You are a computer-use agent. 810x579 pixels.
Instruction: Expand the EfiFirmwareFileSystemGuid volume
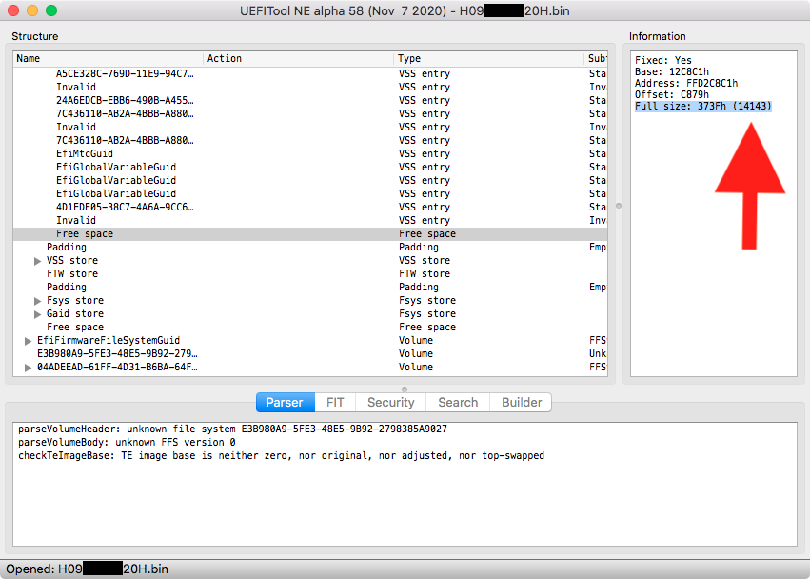[x=28, y=341]
